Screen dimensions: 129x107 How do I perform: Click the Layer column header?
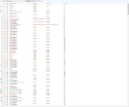[x=8, y=3]
